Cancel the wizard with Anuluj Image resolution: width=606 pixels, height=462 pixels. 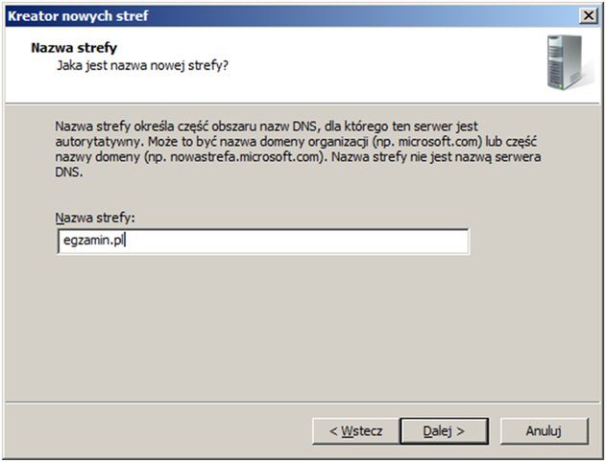pyautogui.click(x=543, y=431)
